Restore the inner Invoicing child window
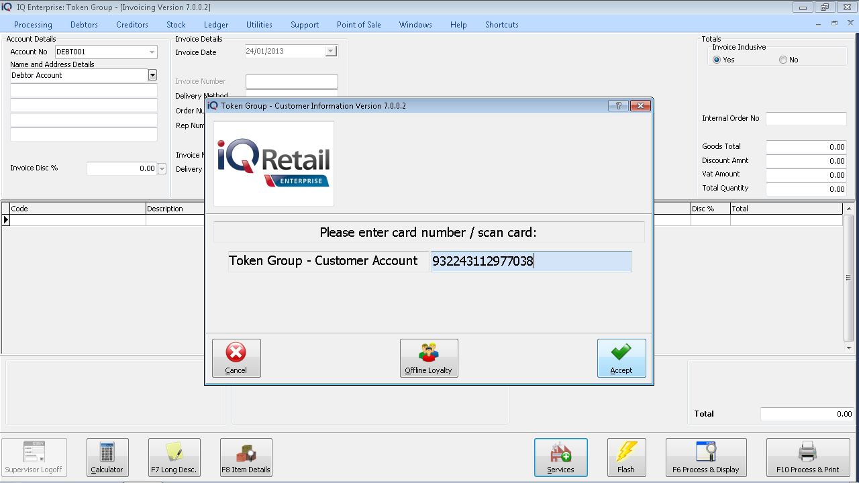Viewport: 859px width, 483px height. tap(835, 23)
